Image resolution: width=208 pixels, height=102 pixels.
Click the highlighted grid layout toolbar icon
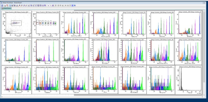[72, 5]
